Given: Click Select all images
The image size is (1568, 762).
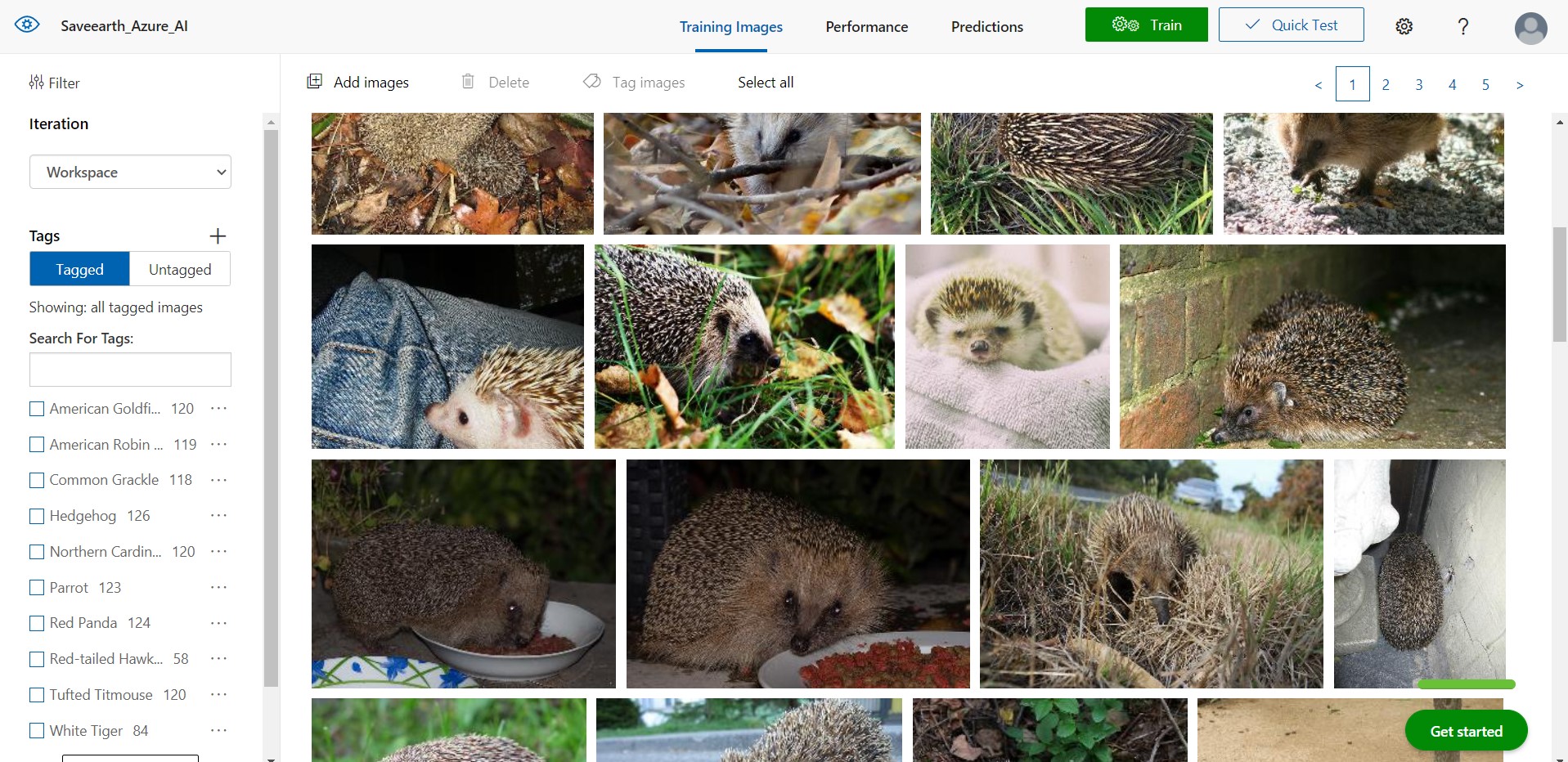Looking at the screenshot, I should (766, 82).
